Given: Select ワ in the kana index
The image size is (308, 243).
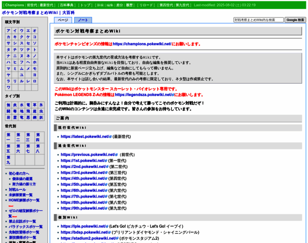Looking at the screenshot, I should click(9, 87).
